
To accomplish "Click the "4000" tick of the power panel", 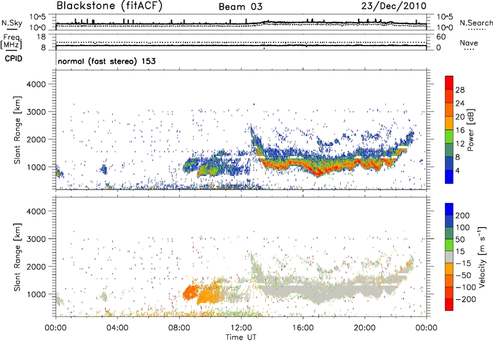I will point(36,84).
